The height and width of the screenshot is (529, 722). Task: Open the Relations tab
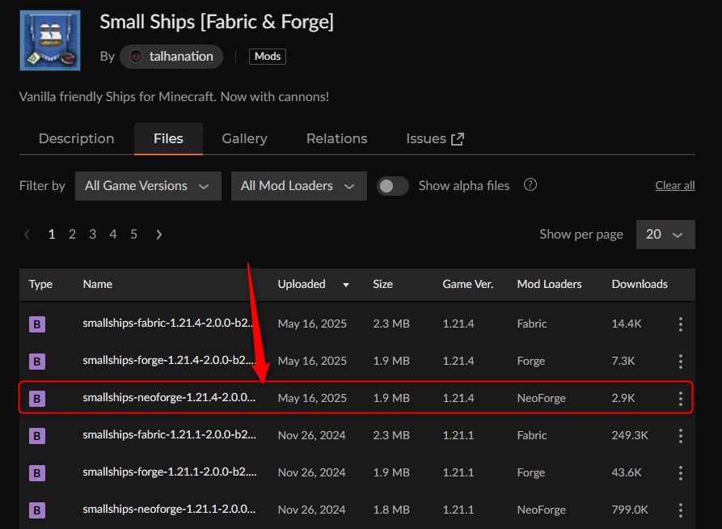[336, 138]
